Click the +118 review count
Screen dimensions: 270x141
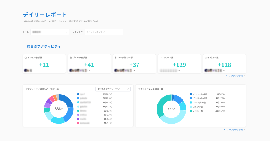224,65
